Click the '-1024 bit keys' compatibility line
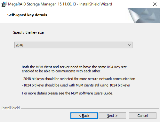The image size is (160, 122). tap(76, 85)
